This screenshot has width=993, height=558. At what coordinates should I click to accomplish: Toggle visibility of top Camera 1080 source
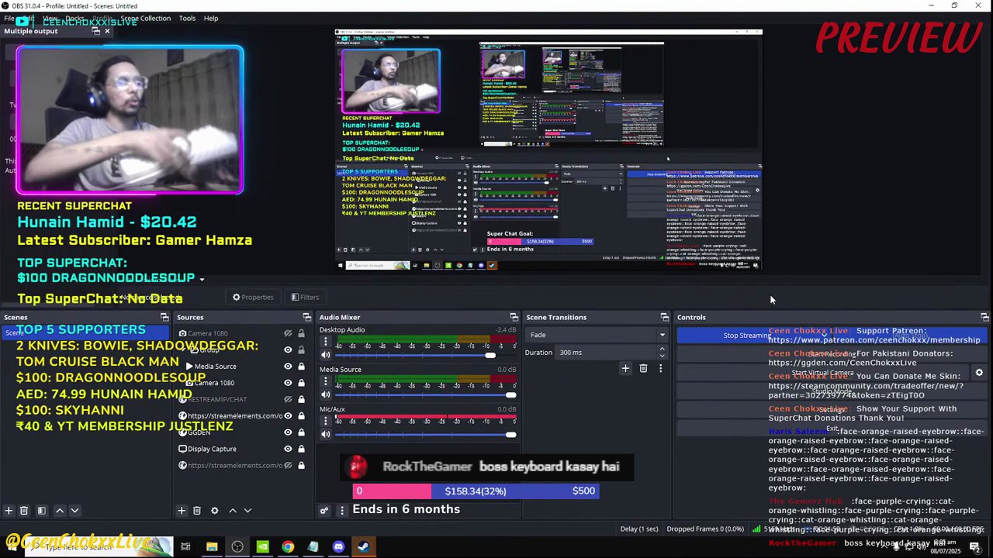tap(288, 333)
